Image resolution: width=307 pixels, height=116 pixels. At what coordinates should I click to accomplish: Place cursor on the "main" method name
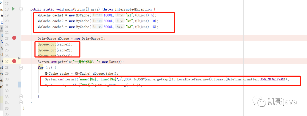pyautogui.click(x=68, y=9)
